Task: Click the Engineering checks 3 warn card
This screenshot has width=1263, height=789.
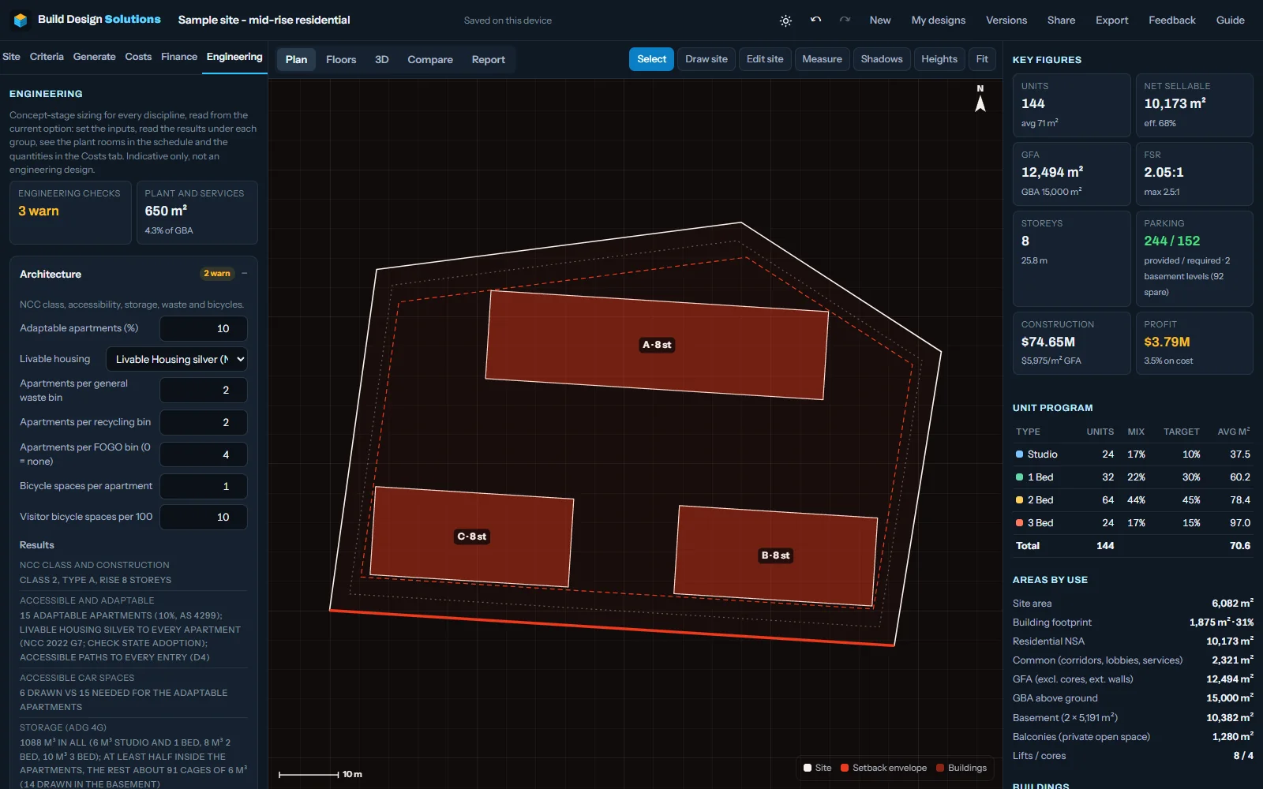Action: 70,213
